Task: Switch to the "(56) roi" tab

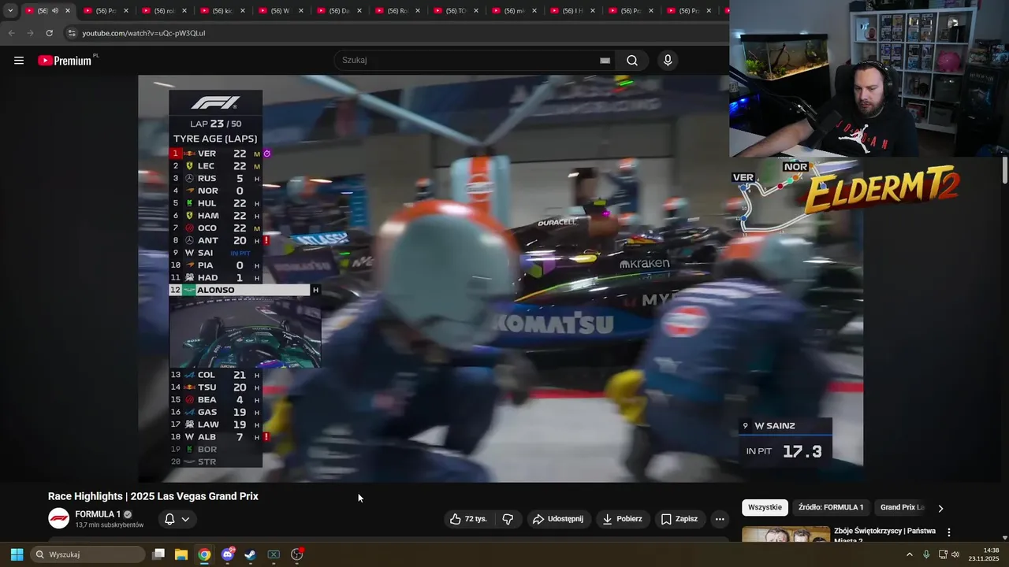Action: coord(164,11)
